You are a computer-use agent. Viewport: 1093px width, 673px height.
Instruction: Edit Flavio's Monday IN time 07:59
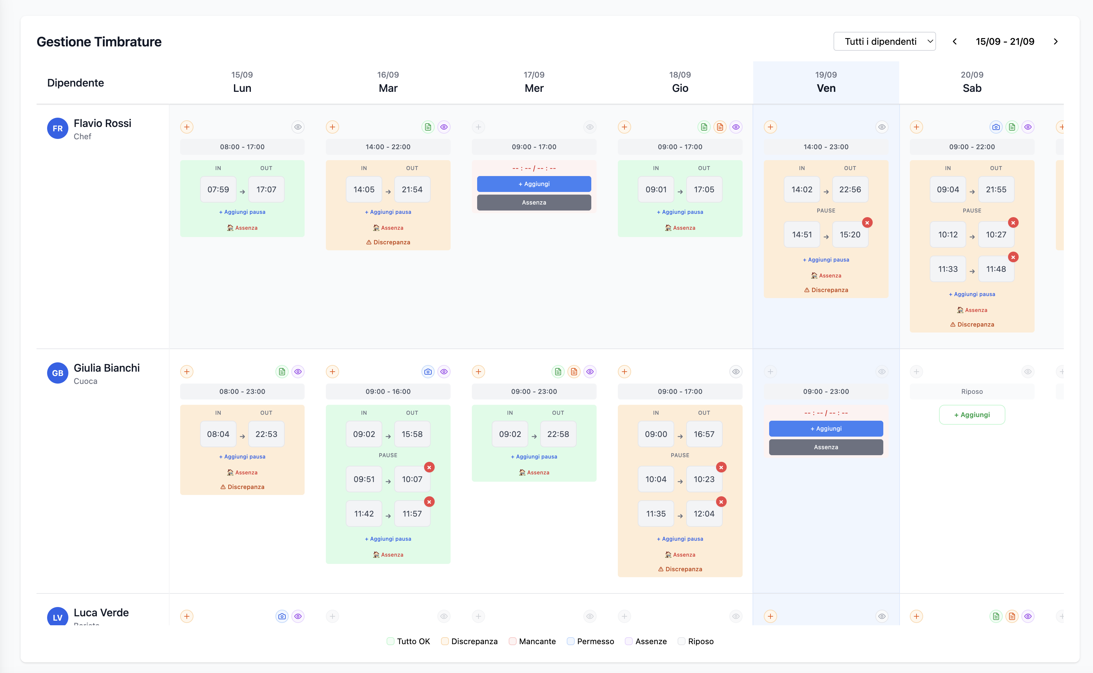tap(218, 190)
